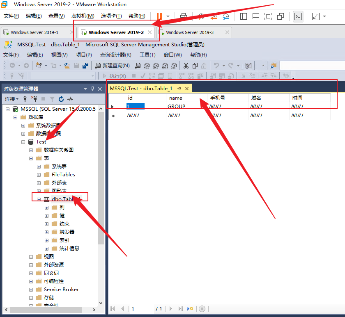Click SSMS Save All toolbar icon
This screenshot has width=345, height=317.
pyautogui.click(x=85, y=66)
